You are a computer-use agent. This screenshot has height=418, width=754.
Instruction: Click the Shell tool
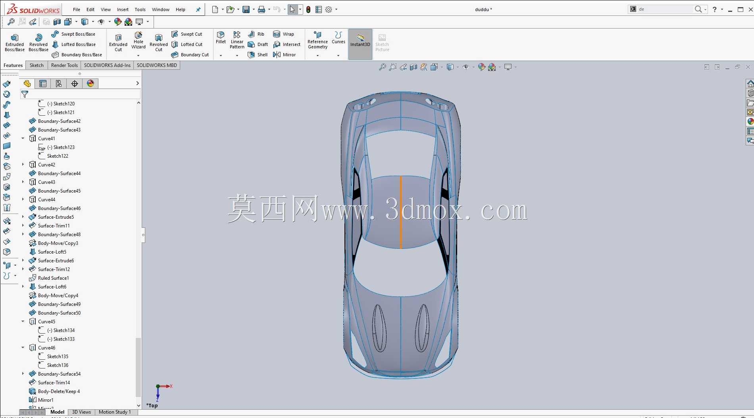[258, 55]
